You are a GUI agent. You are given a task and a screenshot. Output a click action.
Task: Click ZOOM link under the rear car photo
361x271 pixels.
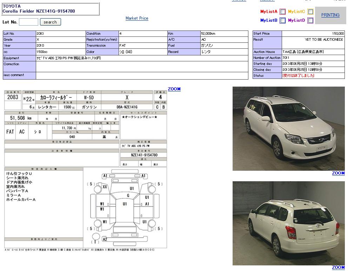(338, 267)
